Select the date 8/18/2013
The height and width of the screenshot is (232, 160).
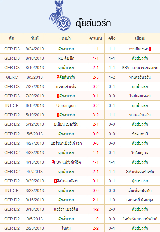(35, 58)
